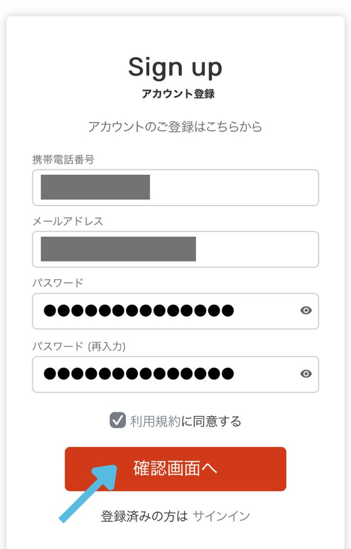
Task: Go to サインイン link
Action: (x=221, y=516)
